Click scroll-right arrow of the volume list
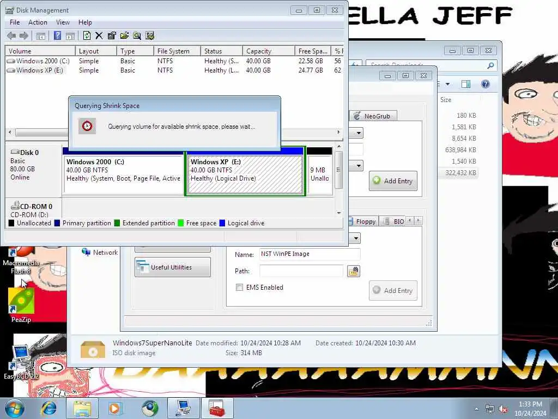 [x=338, y=132]
